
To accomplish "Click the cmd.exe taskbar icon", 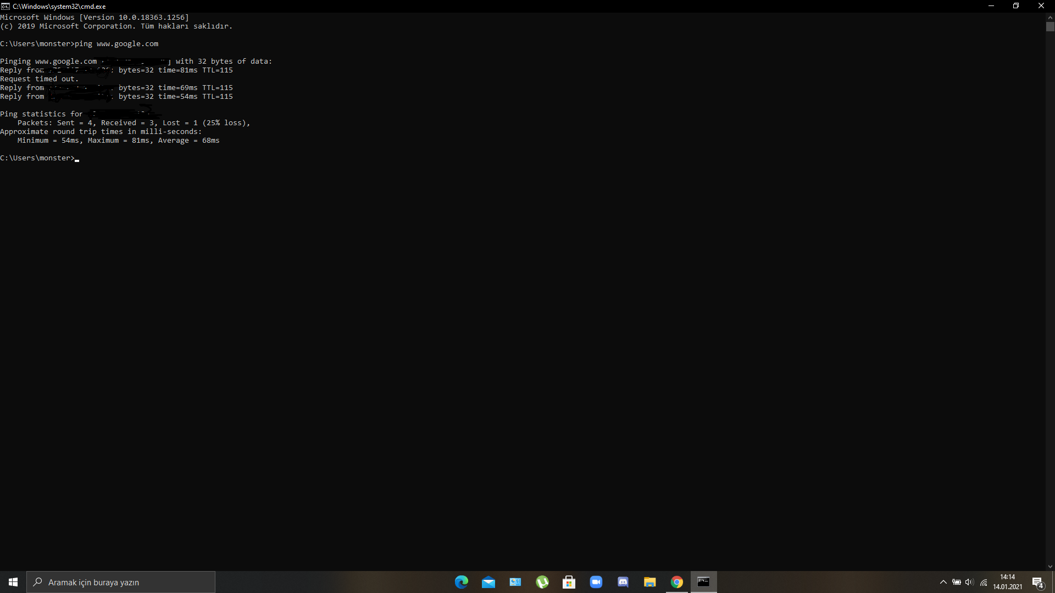I will click(x=703, y=582).
